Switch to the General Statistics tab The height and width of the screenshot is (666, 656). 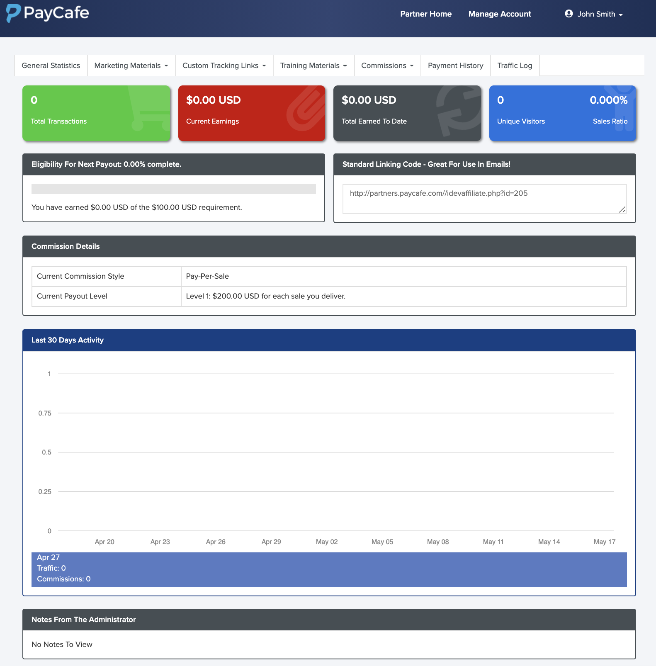click(51, 66)
